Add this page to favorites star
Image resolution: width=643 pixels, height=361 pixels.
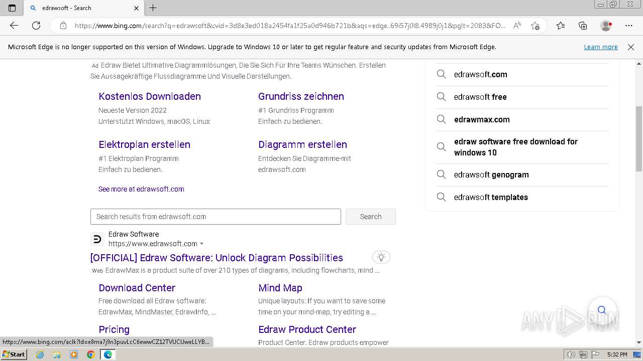pyautogui.click(x=535, y=26)
